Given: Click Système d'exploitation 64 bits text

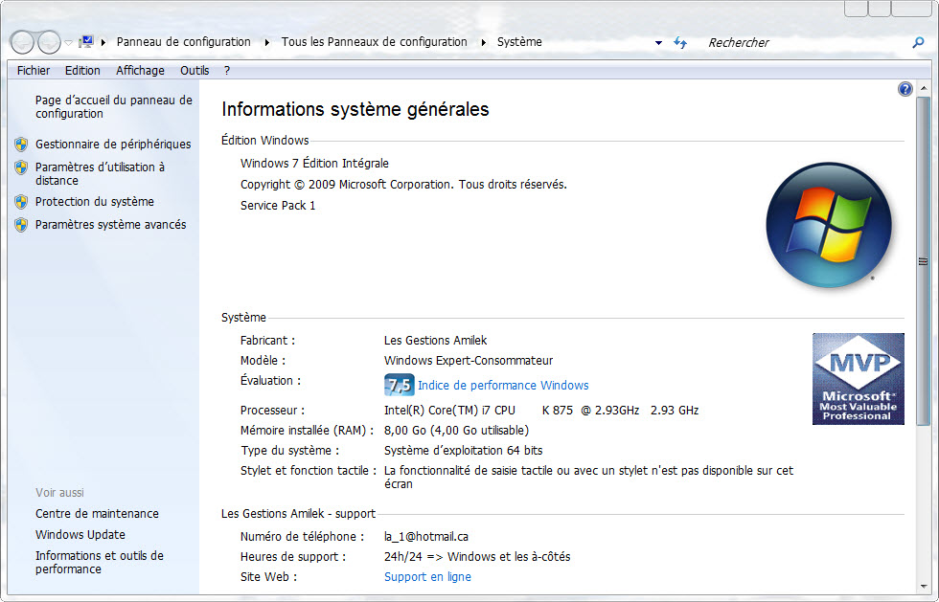Looking at the screenshot, I should [x=464, y=451].
